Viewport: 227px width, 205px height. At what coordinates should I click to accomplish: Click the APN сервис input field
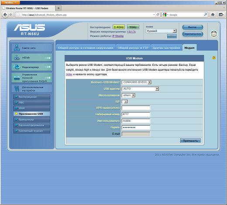click(x=136, y=108)
